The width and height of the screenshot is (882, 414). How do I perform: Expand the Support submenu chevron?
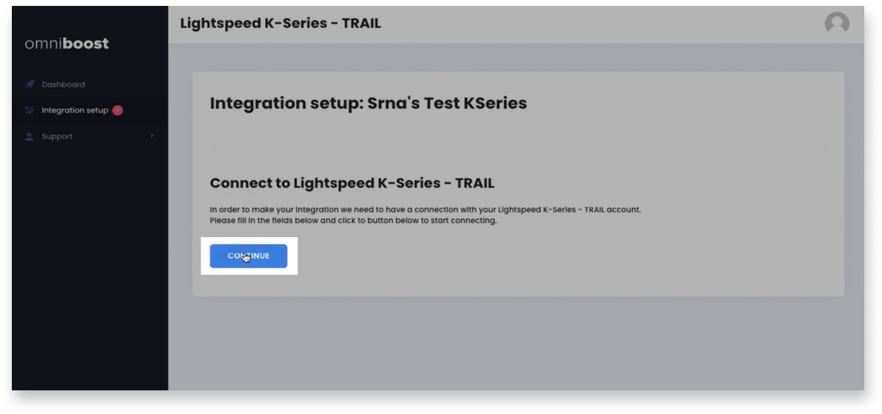click(152, 136)
